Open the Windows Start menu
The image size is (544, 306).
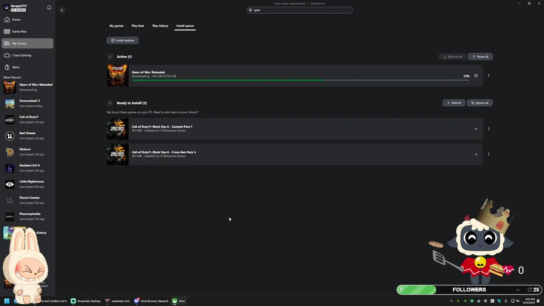pos(7,301)
